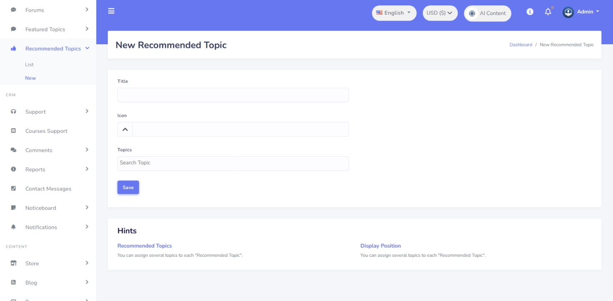The width and height of the screenshot is (613, 301).
Task: Focus the Search Topic field
Action: (x=233, y=163)
